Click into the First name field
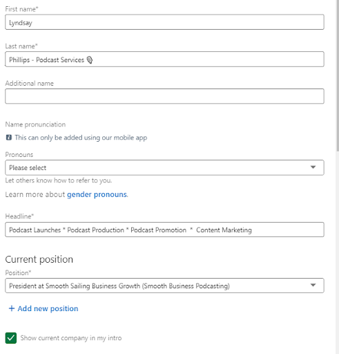This screenshot has height=354, width=339. coord(164,22)
